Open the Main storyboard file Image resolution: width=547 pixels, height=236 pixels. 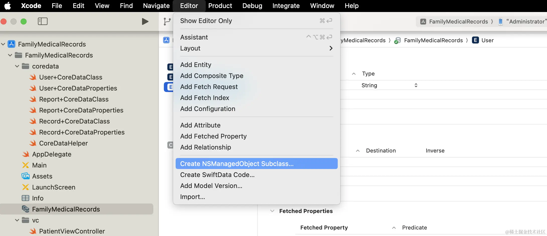click(x=39, y=165)
